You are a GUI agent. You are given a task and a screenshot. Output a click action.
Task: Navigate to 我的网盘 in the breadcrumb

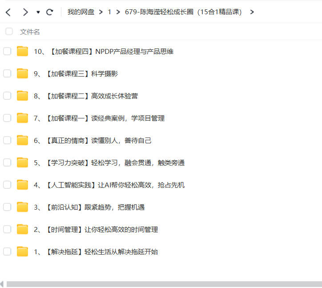click(x=81, y=12)
